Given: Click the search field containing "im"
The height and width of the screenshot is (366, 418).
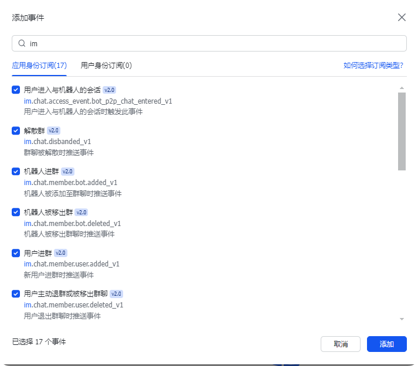Looking at the screenshot, I should [211, 43].
